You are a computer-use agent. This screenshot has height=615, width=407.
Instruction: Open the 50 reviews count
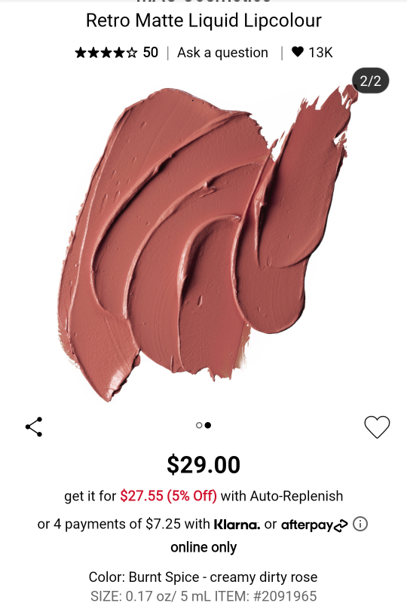150,53
